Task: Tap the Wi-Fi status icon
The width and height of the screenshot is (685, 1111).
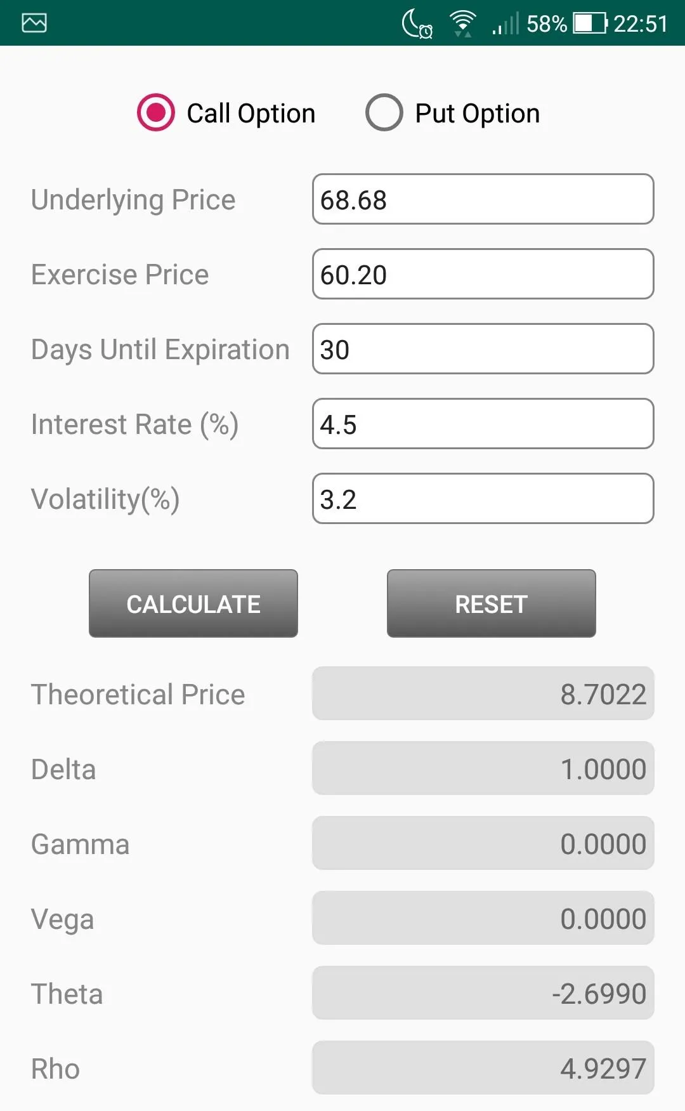Action: (463, 23)
